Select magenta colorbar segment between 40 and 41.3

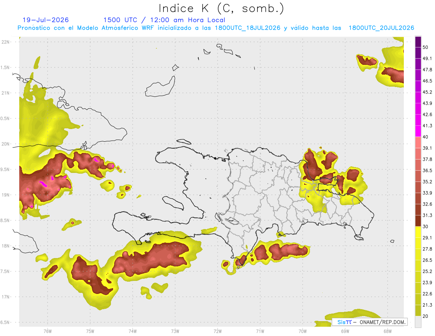(x=418, y=131)
